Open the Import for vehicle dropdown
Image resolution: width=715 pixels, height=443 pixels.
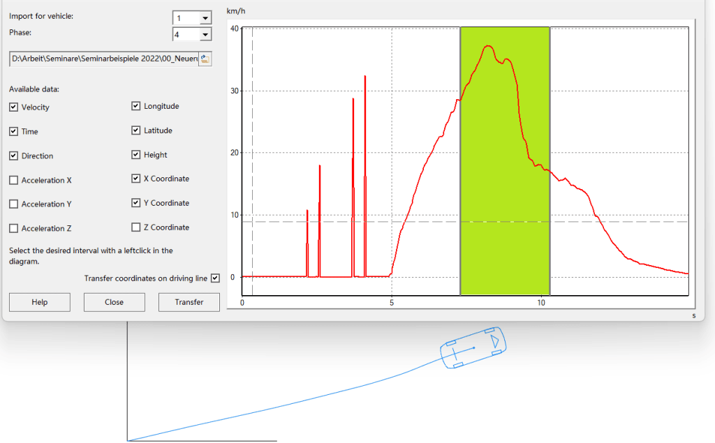[x=205, y=17]
